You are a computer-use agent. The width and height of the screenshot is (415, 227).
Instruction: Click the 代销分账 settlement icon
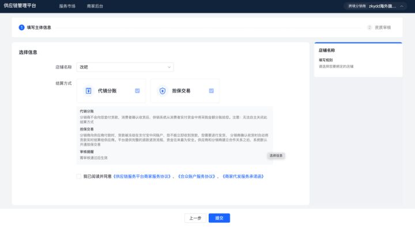tap(88, 91)
